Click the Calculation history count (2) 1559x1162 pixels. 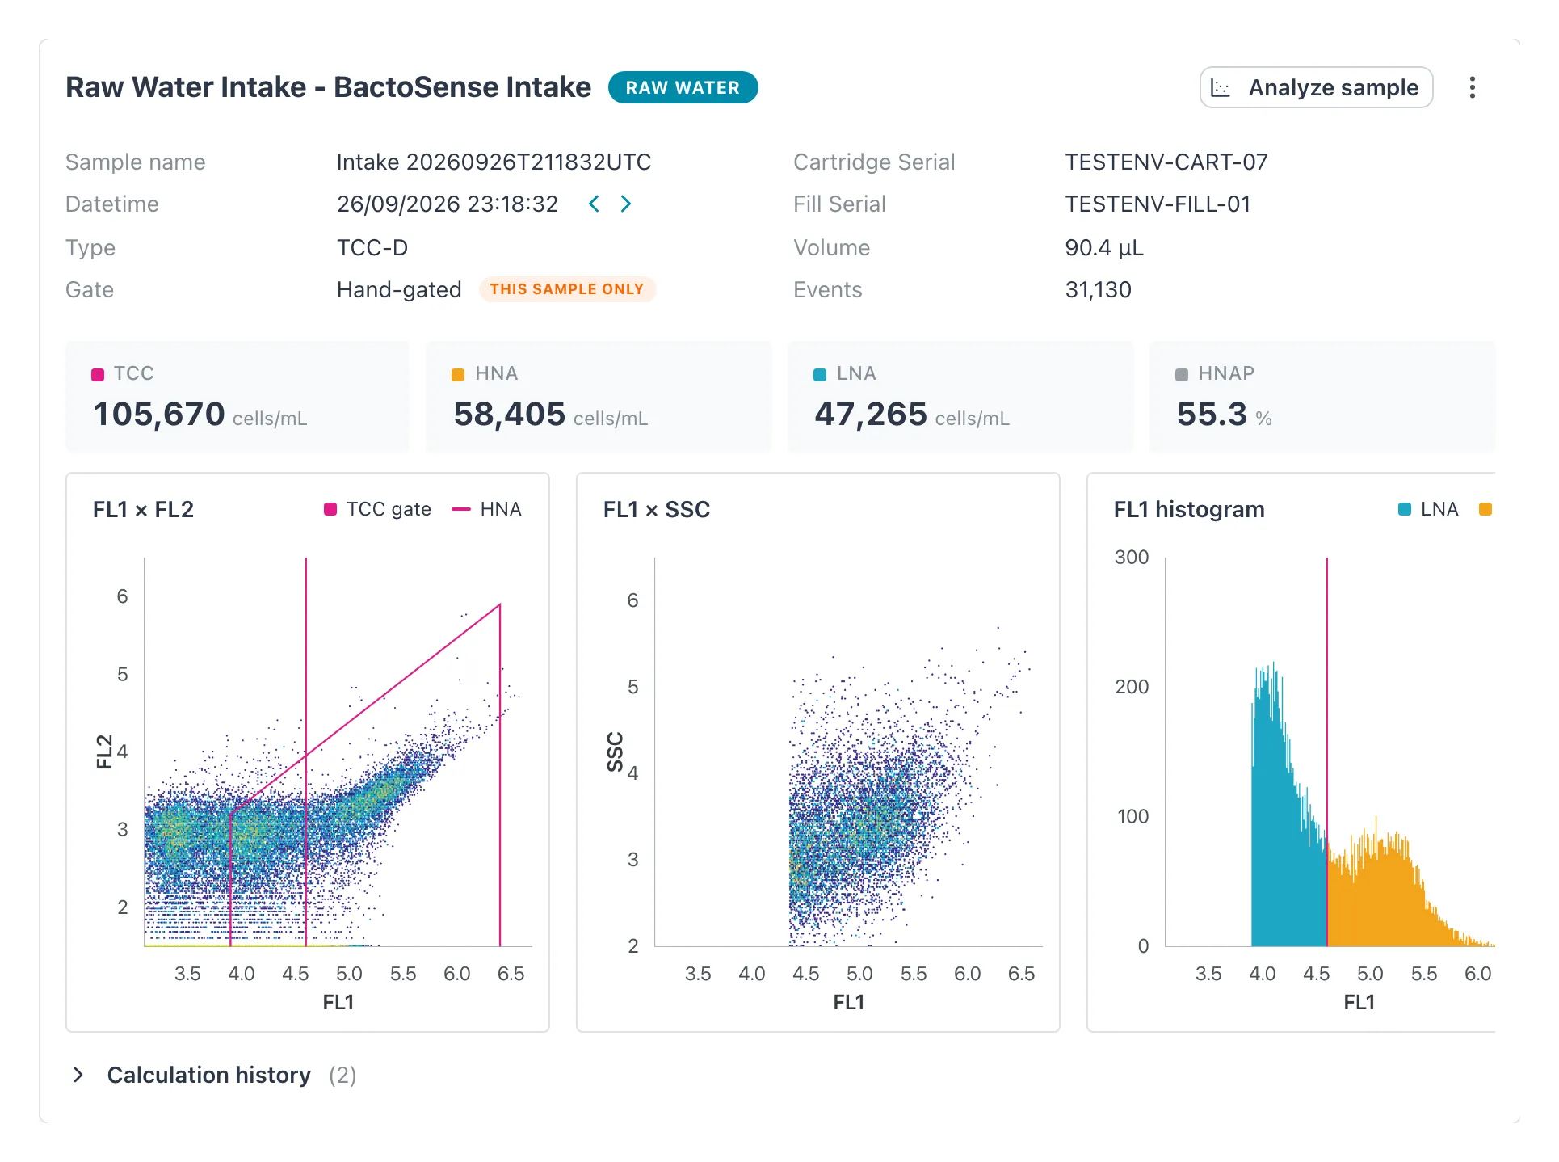coord(342,1075)
